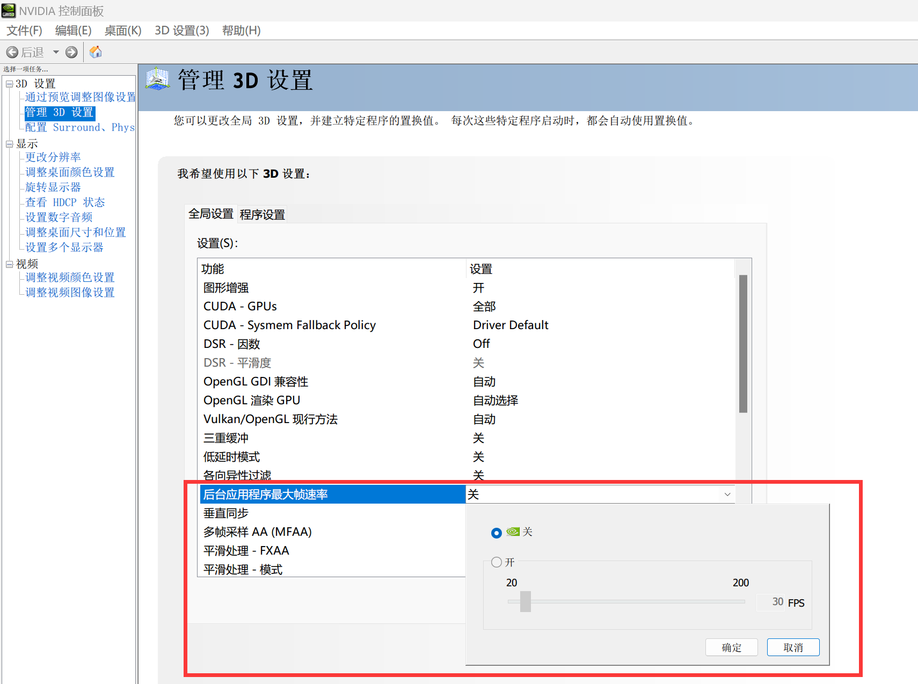Click the 取消 button

[x=793, y=647]
